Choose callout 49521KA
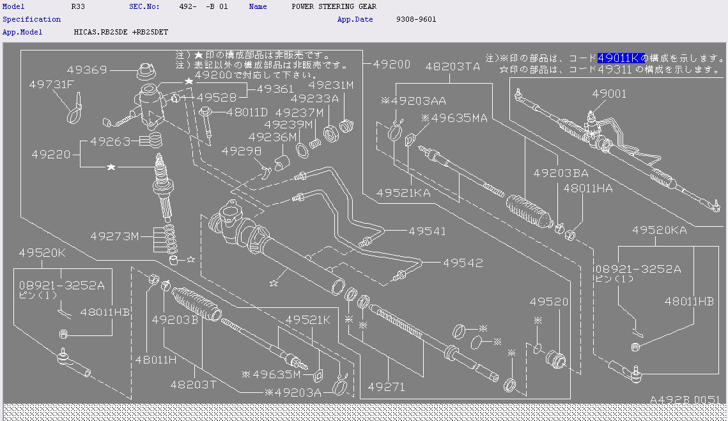 click(403, 193)
